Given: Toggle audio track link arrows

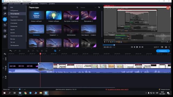Looking at the screenshot, I should pos(6,78).
